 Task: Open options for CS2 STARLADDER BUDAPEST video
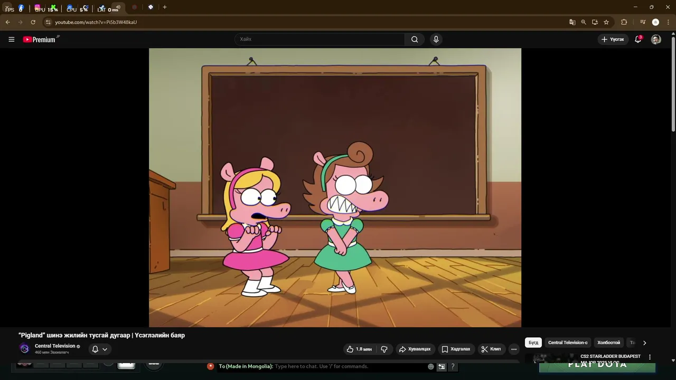click(650, 357)
